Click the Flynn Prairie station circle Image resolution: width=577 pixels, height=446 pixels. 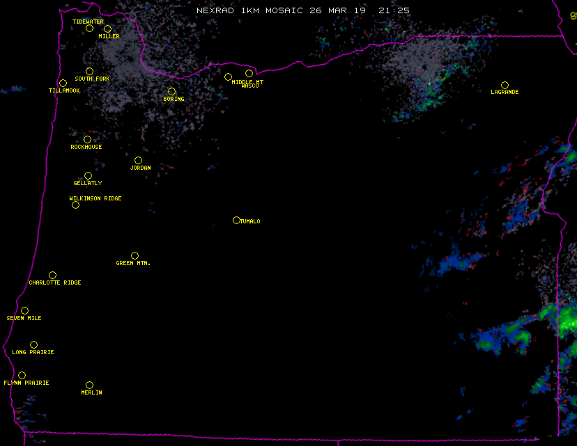[22, 376]
